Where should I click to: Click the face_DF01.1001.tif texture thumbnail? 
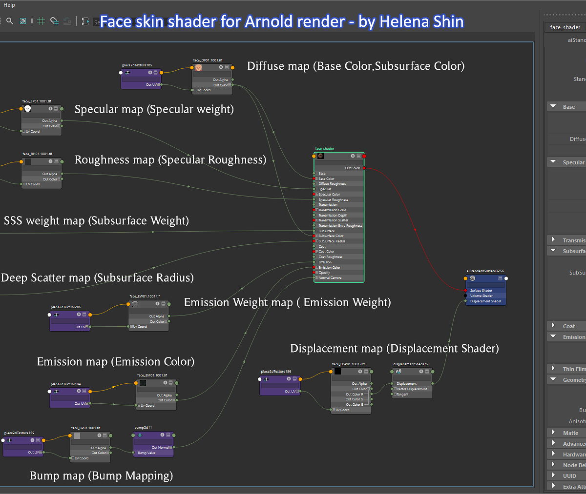199,68
